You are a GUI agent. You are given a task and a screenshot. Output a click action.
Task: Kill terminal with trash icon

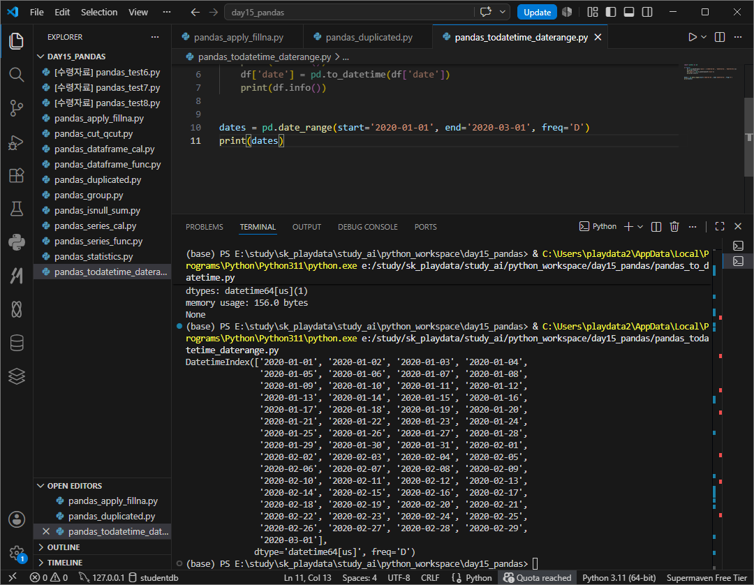674,226
